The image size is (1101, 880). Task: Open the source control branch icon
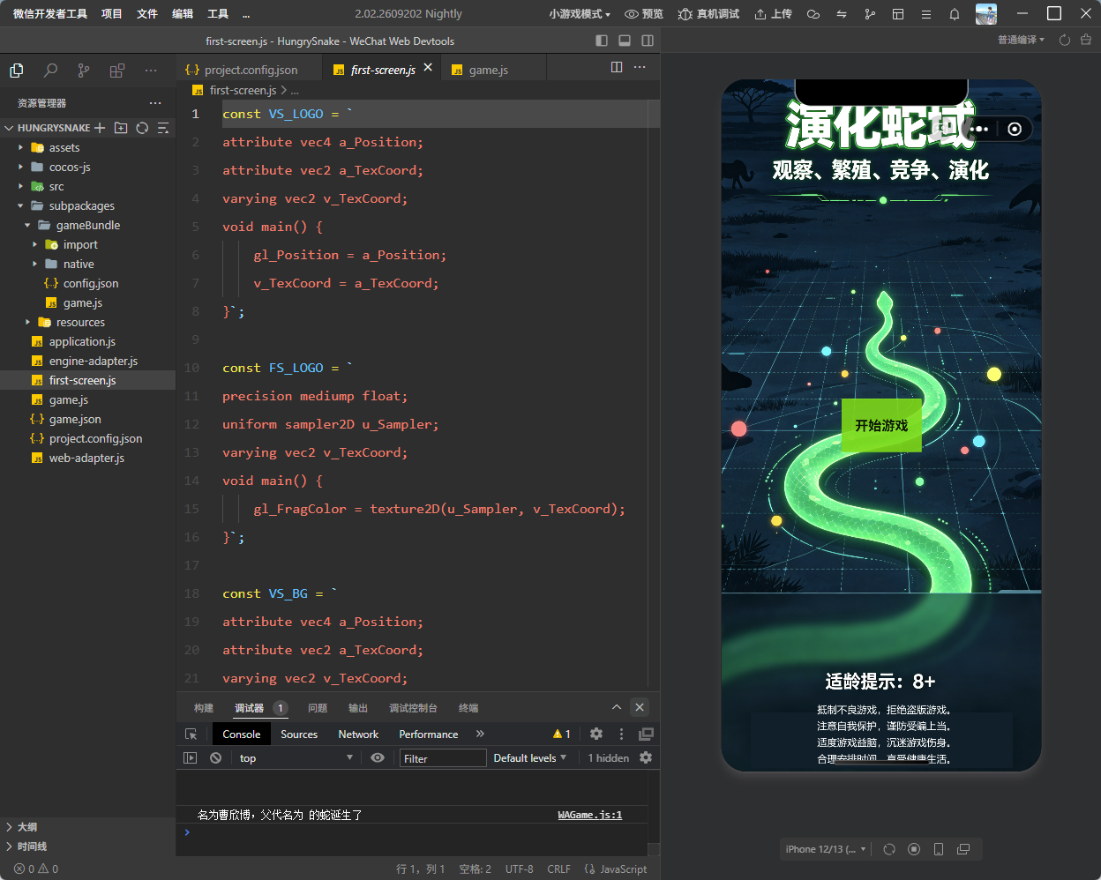(83, 71)
